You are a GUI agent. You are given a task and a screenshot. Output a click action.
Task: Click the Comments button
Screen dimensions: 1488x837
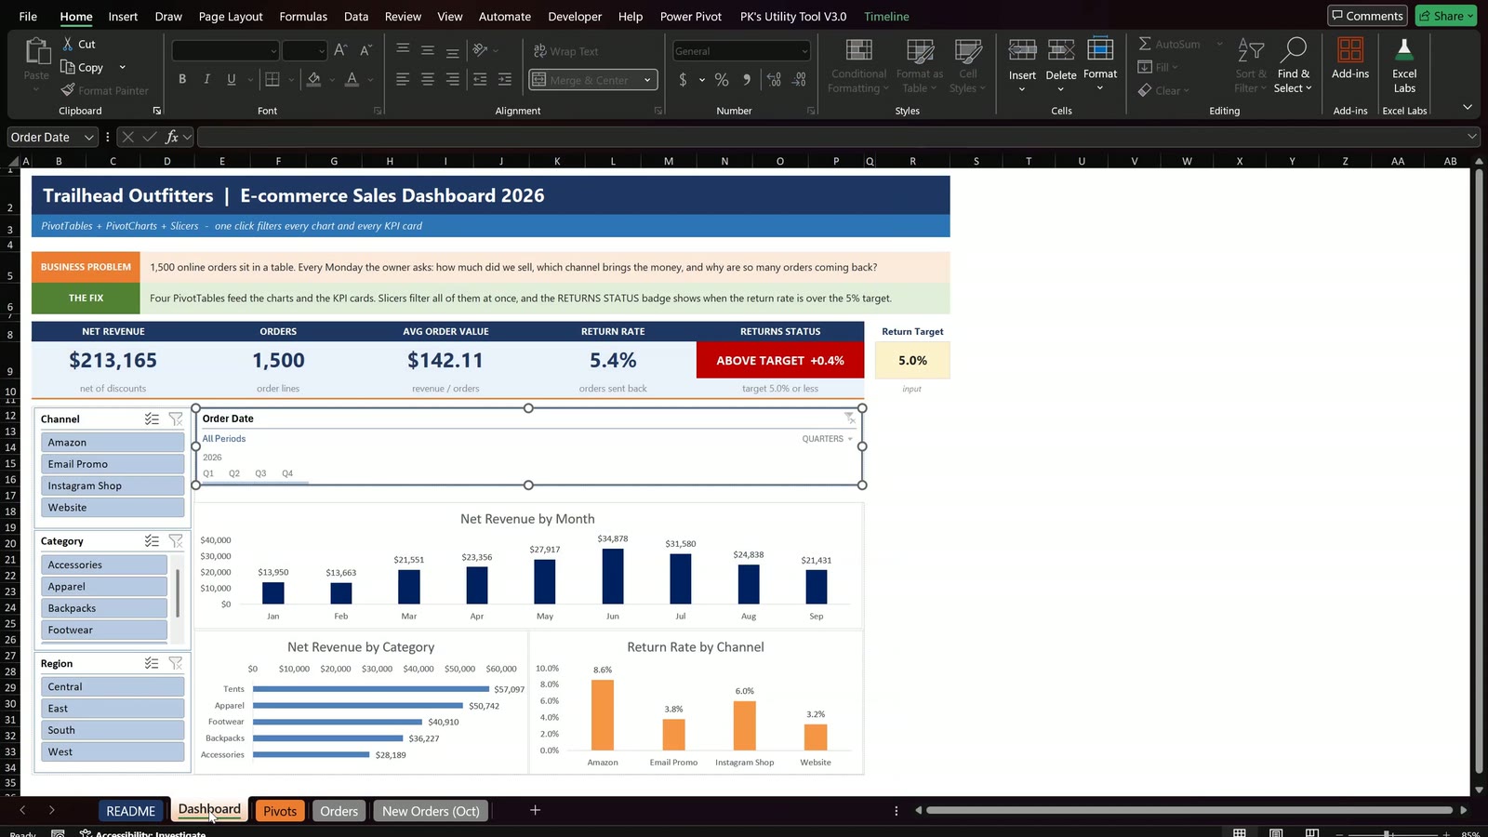point(1367,16)
